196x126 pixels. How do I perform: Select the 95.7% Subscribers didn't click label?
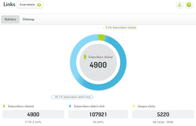coord(73,97)
